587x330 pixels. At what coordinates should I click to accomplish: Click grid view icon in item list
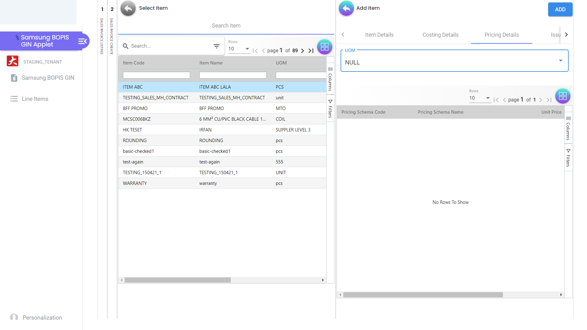point(324,47)
